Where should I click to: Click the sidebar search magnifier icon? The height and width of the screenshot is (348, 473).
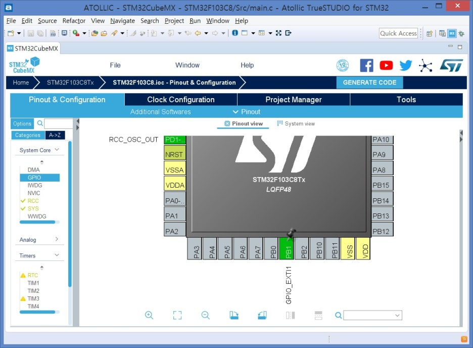[x=40, y=123]
